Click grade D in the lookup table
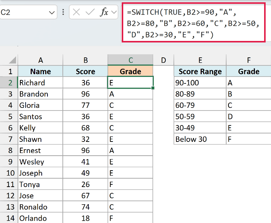The height and width of the screenshot is (223, 271). (248, 116)
